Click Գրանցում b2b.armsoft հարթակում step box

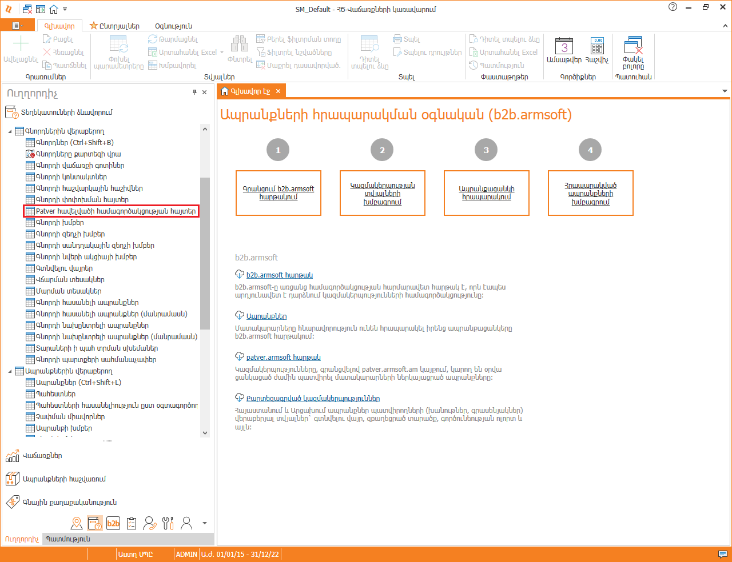point(279,193)
